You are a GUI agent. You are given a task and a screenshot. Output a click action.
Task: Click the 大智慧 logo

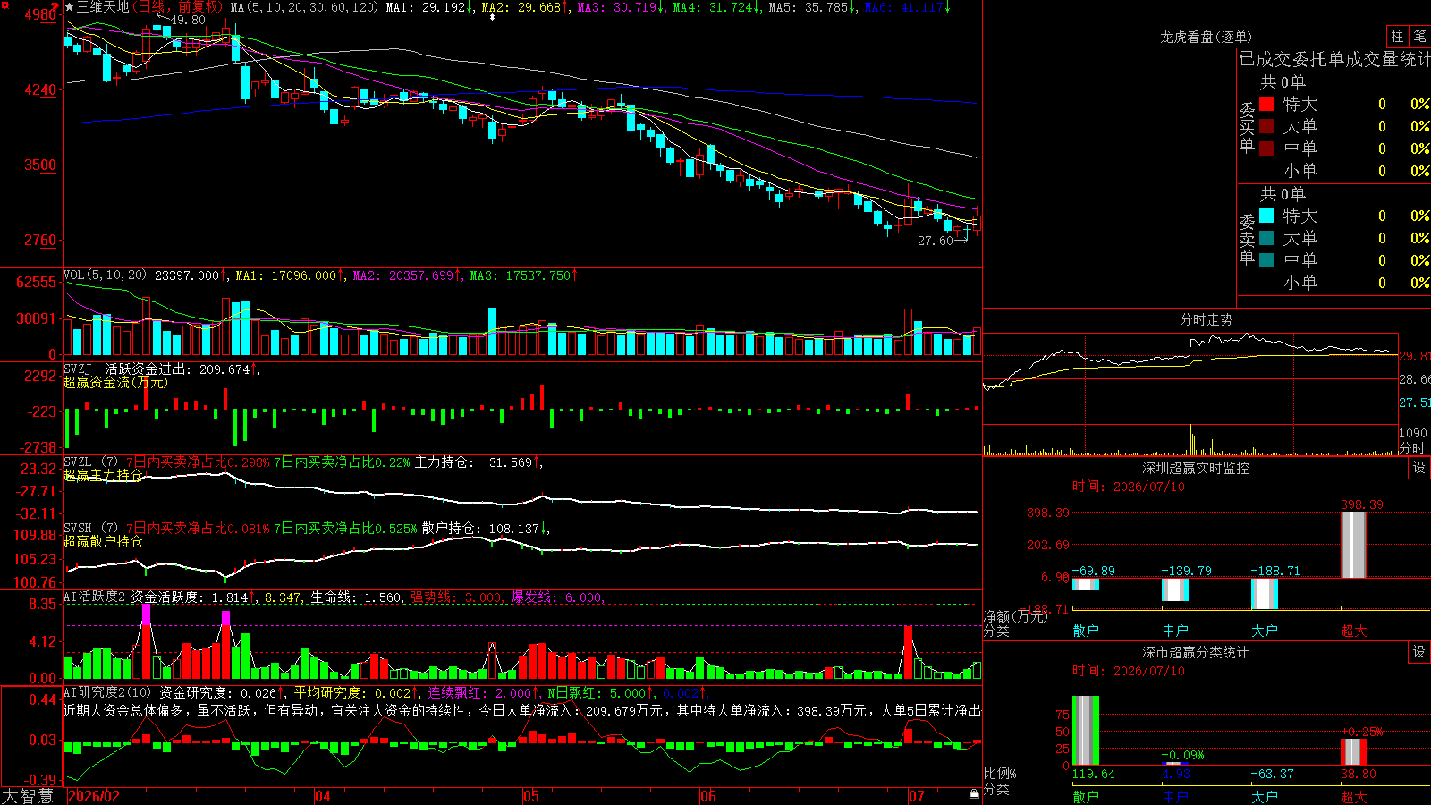[28, 796]
